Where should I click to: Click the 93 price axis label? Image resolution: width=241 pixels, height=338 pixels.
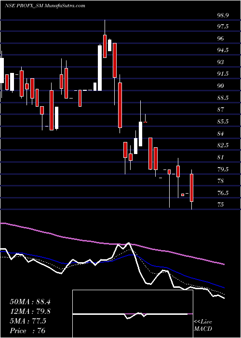click(x=221, y=62)
